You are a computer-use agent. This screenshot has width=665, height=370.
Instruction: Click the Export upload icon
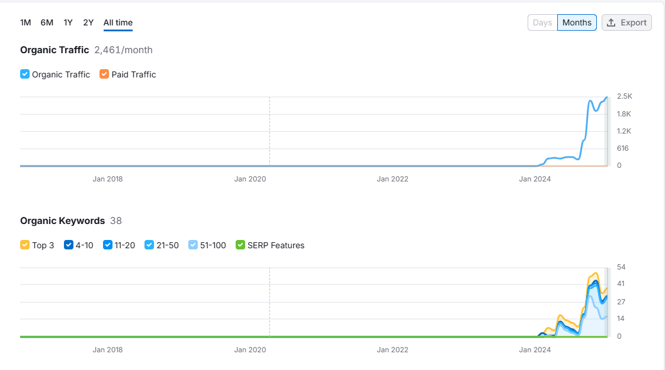(x=612, y=22)
